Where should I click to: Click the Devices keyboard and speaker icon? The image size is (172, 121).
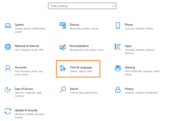coord(63,25)
